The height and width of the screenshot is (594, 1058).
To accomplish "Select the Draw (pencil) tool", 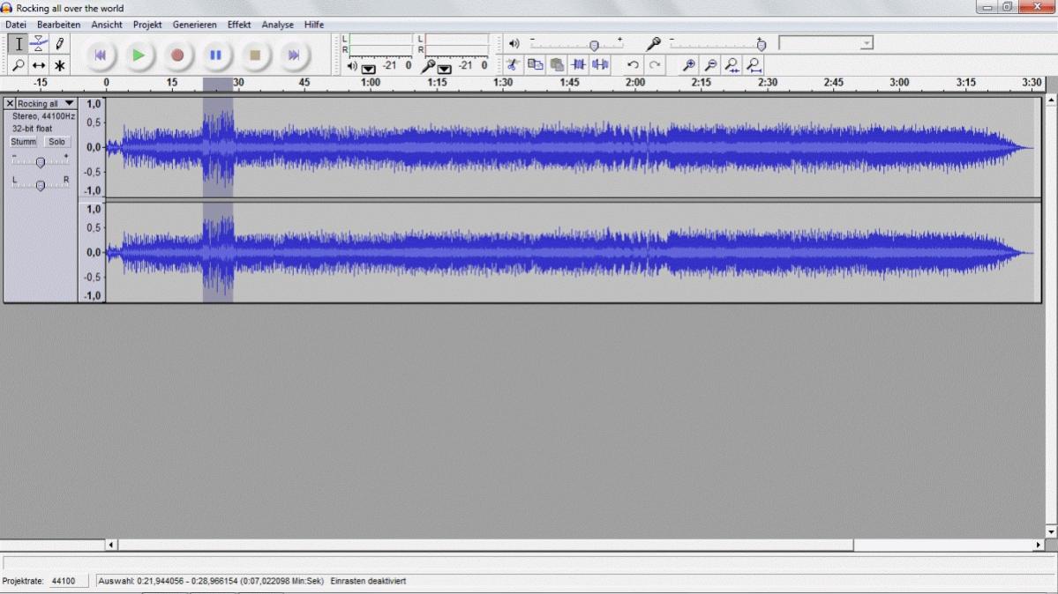I will (60, 44).
